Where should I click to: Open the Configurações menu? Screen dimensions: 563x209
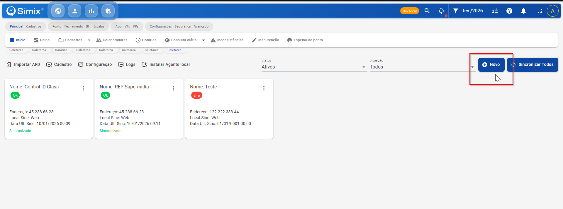[x=161, y=26]
